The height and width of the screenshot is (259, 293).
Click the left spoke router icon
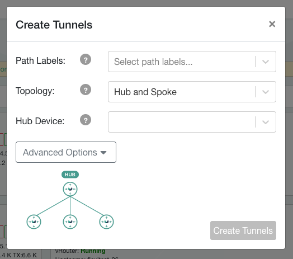pos(34,222)
